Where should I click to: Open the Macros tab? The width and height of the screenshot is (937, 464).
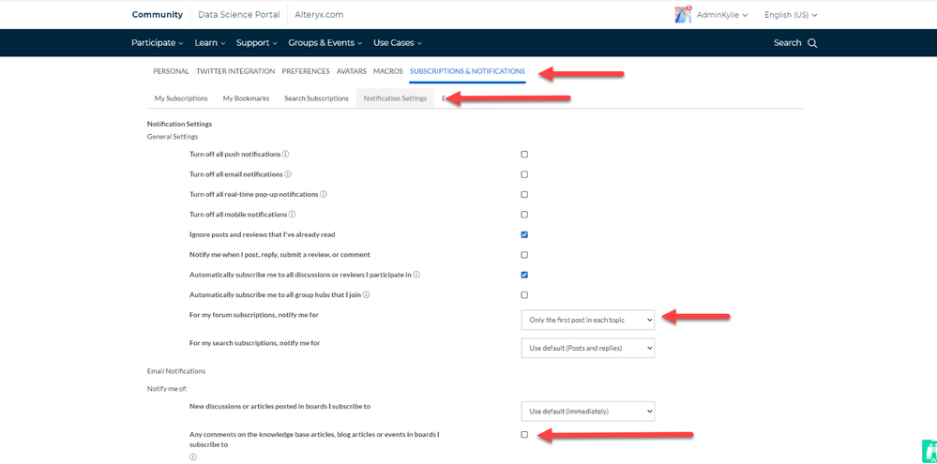[387, 71]
